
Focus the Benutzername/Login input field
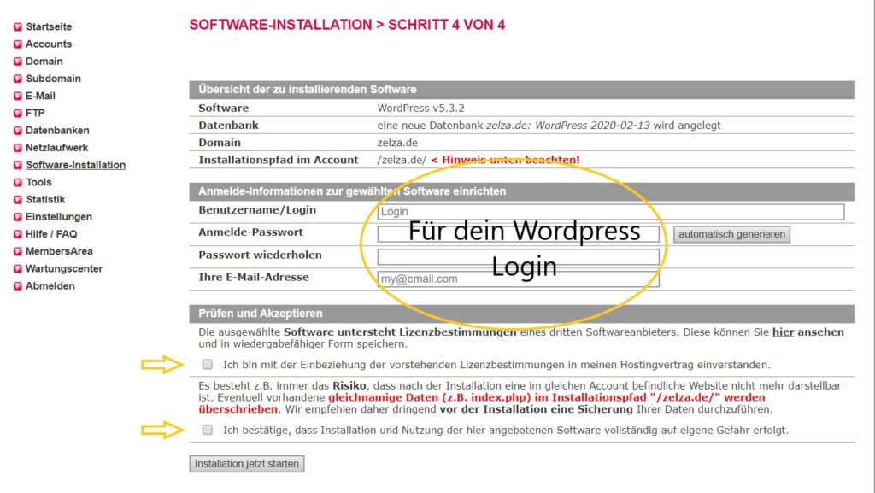point(611,212)
